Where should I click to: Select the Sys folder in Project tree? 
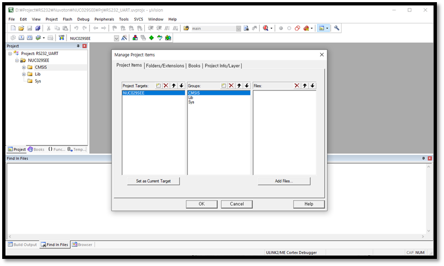coord(38,81)
